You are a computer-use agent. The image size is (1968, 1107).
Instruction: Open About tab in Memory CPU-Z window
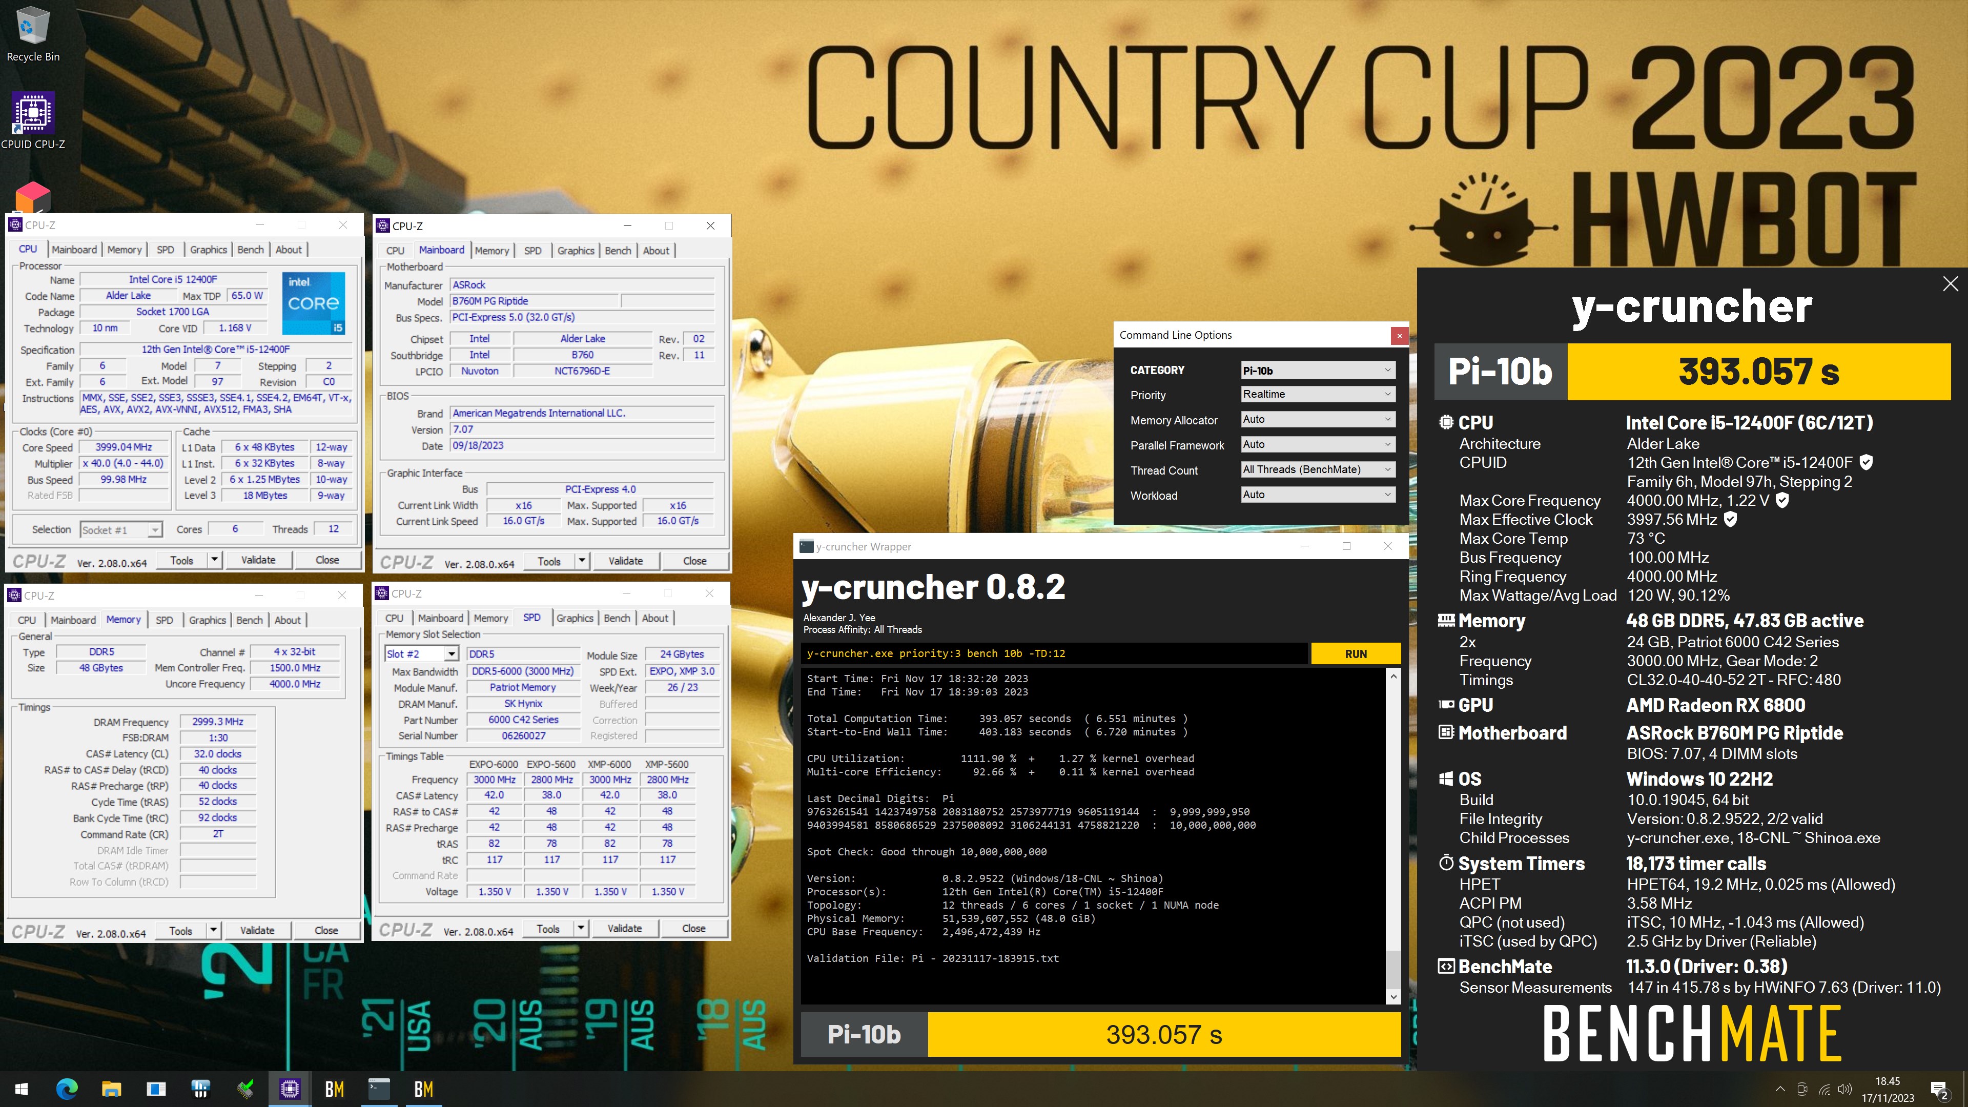(287, 620)
